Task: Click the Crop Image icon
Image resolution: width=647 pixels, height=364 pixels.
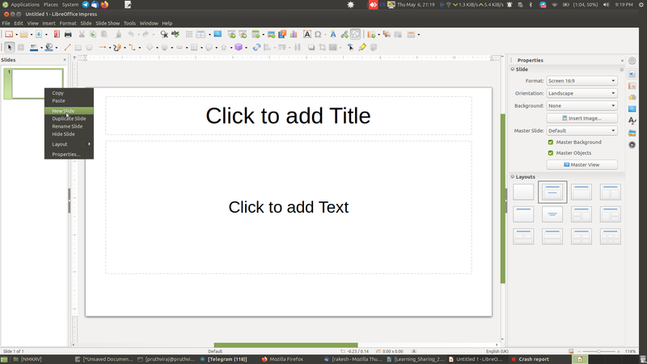Action: pyautogui.click(x=322, y=48)
